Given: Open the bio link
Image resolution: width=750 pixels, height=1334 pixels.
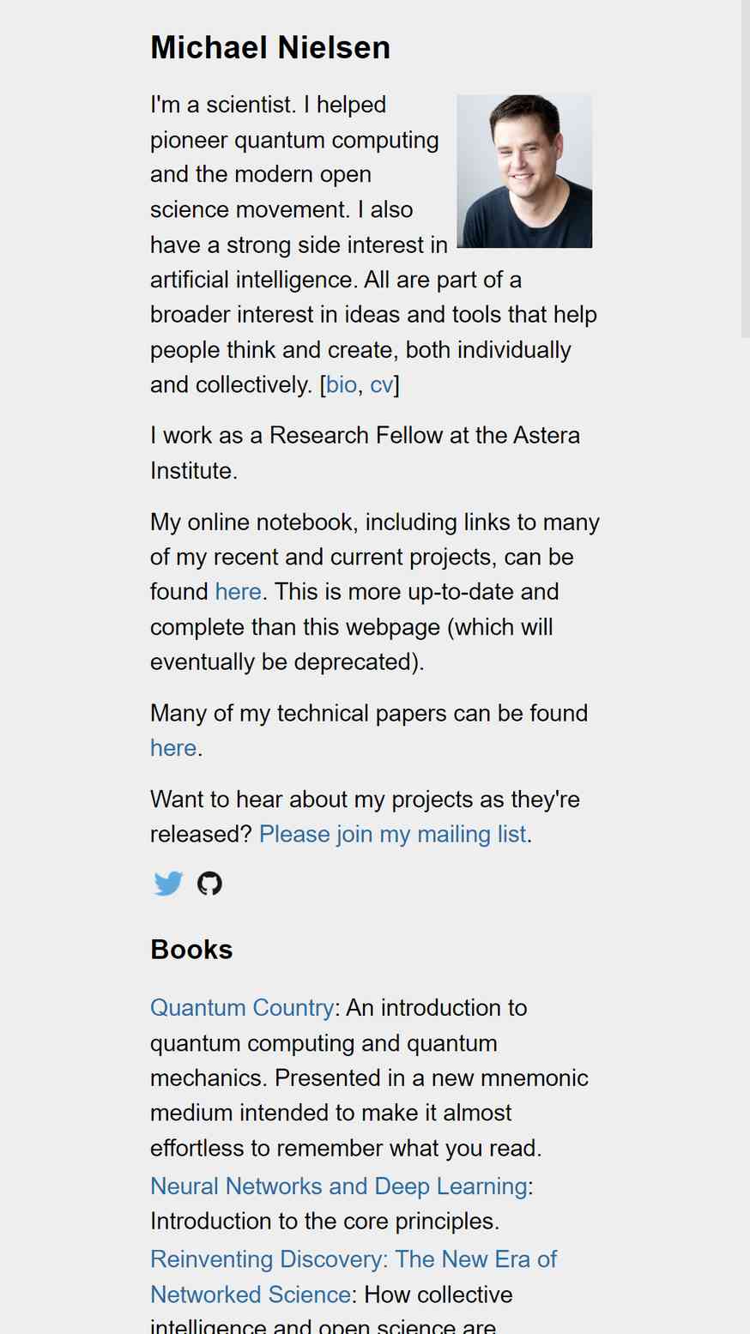Looking at the screenshot, I should (x=342, y=384).
